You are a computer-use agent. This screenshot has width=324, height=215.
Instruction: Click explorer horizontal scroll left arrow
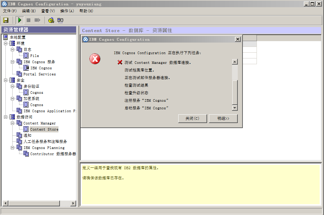pos(5,203)
